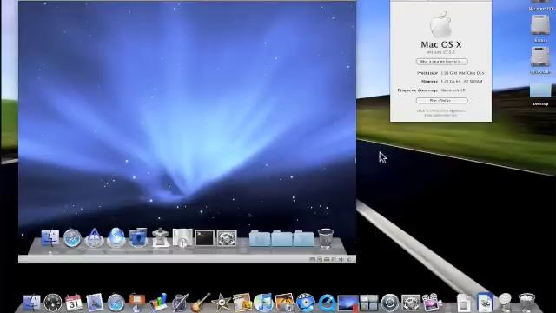Open the hard drive just above Desktop folder
The width and height of the screenshot is (556, 313).
pyautogui.click(x=540, y=57)
